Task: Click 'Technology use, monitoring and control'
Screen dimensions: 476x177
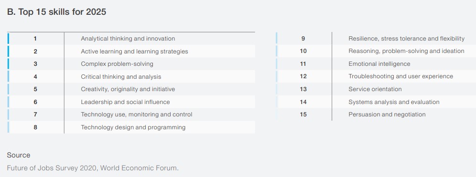Action: coord(137,115)
